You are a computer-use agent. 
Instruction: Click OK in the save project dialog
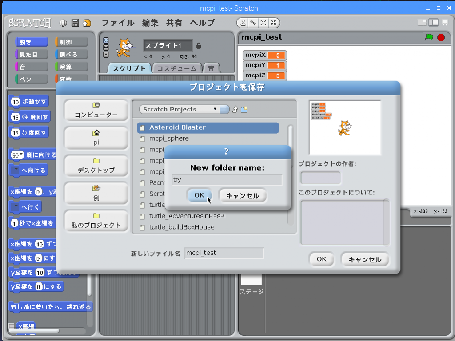[322, 259]
